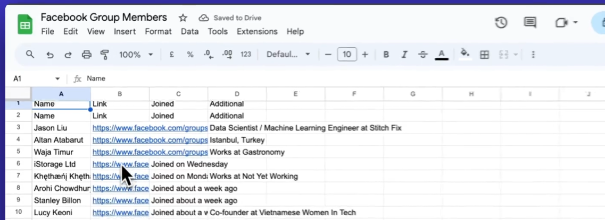Select column D header
This screenshot has height=220, width=605.
[237, 93]
